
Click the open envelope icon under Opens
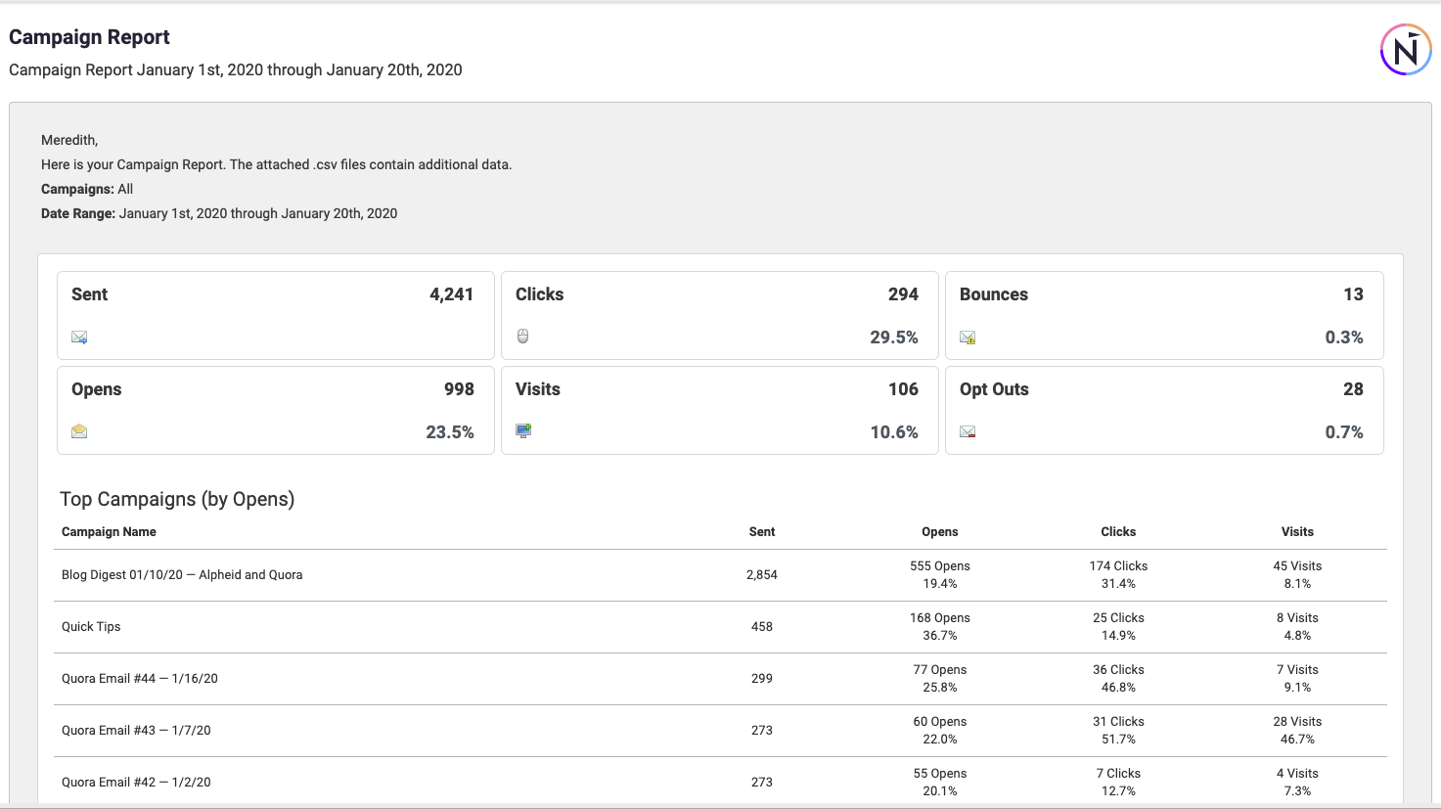point(78,430)
